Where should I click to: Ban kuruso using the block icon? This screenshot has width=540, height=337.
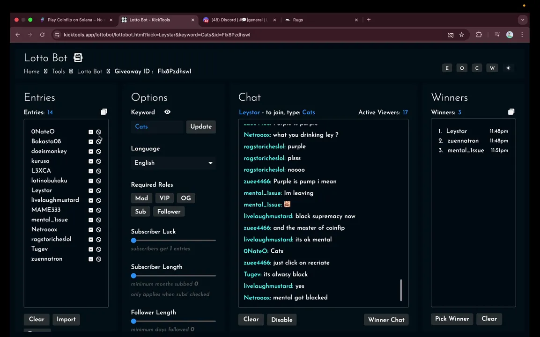[98, 161]
